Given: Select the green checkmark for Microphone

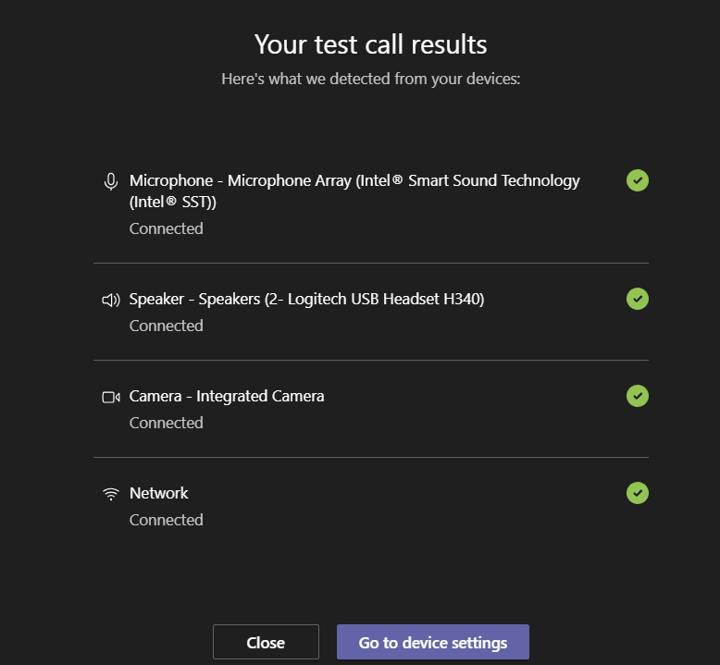Looking at the screenshot, I should 638,180.
